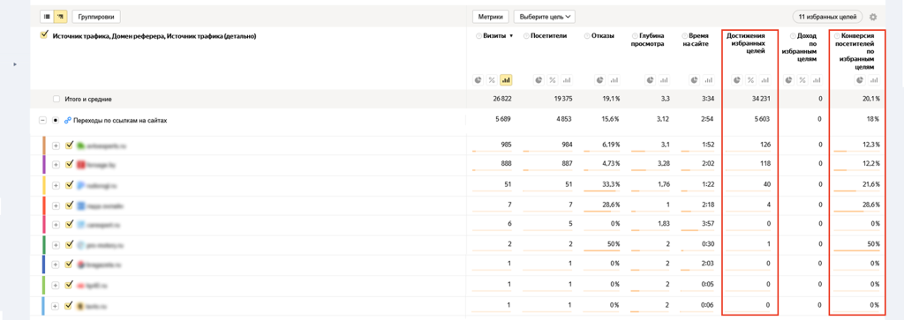Click the Переходы по ссылкам на сайтах label
Screen dimensions: 904x320
tap(120, 120)
